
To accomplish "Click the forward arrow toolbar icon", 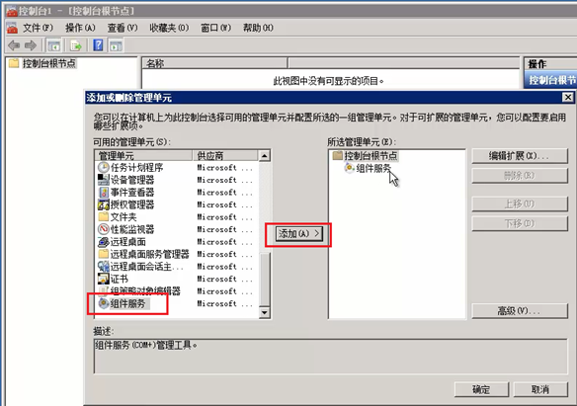I will (x=31, y=45).
